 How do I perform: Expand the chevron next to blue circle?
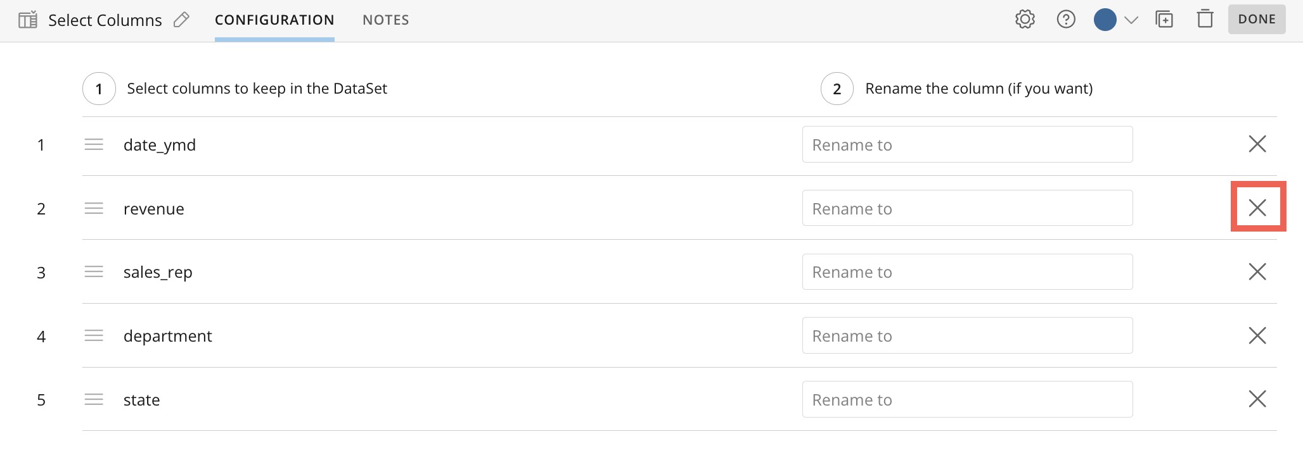coord(1131,20)
